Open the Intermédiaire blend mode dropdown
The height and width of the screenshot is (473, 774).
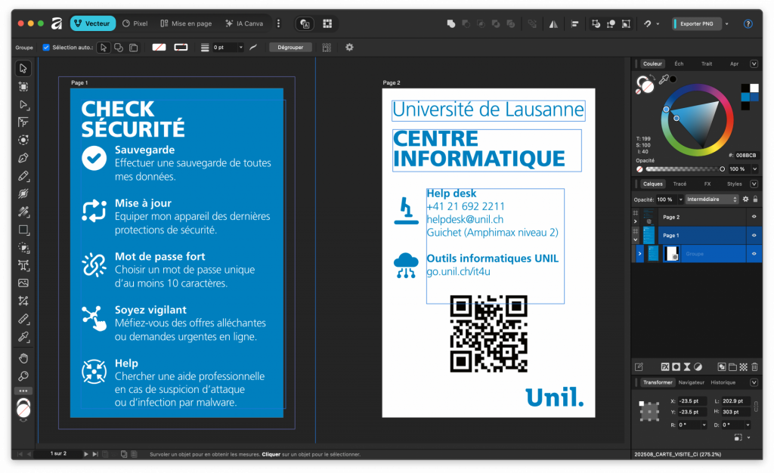click(712, 199)
